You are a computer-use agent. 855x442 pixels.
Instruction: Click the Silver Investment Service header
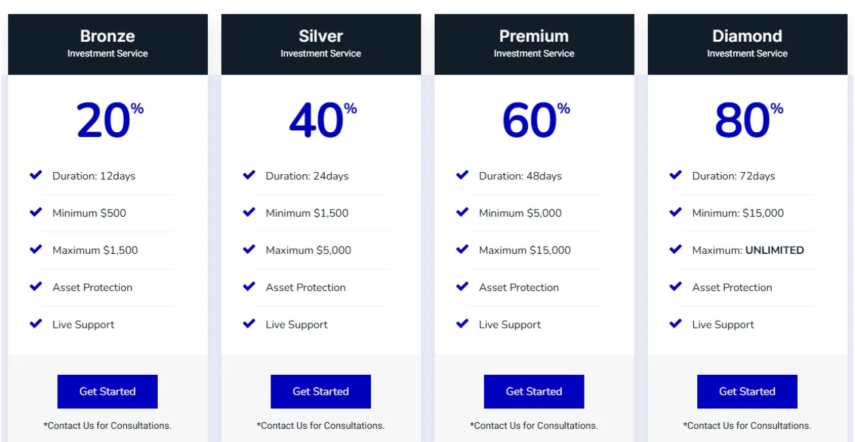[320, 43]
